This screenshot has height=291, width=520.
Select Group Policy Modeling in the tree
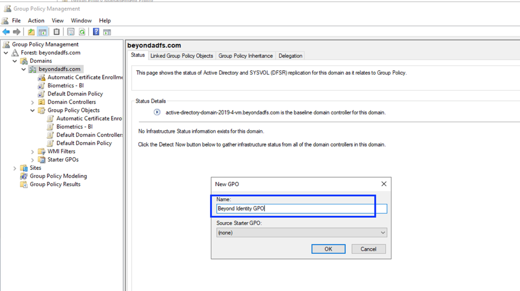58,176
